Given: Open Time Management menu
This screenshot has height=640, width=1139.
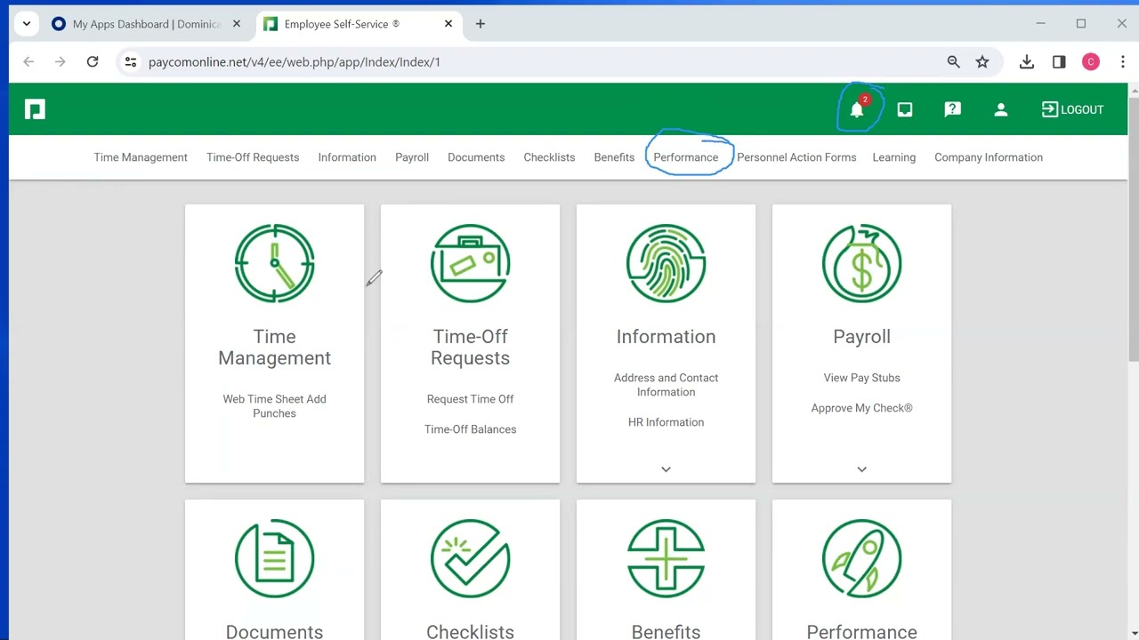Looking at the screenshot, I should (x=141, y=157).
